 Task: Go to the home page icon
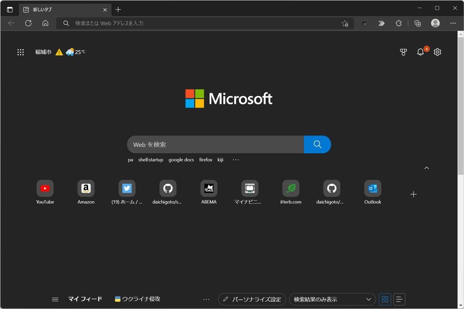pos(45,23)
